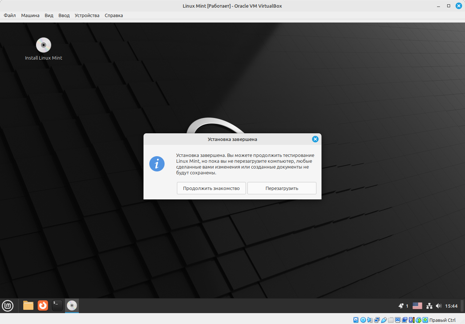Click the show desktop strip at panel edge
The width and height of the screenshot is (465, 324).
(463, 305)
